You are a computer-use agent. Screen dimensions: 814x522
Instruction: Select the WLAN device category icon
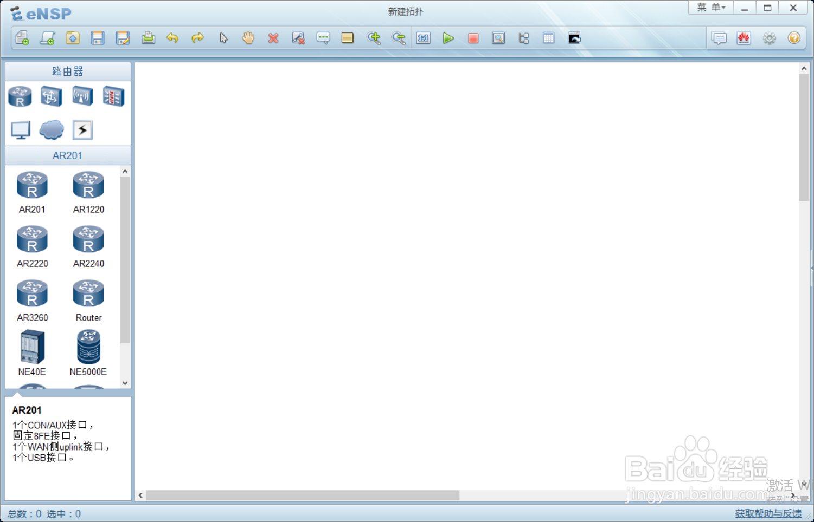[x=82, y=97]
